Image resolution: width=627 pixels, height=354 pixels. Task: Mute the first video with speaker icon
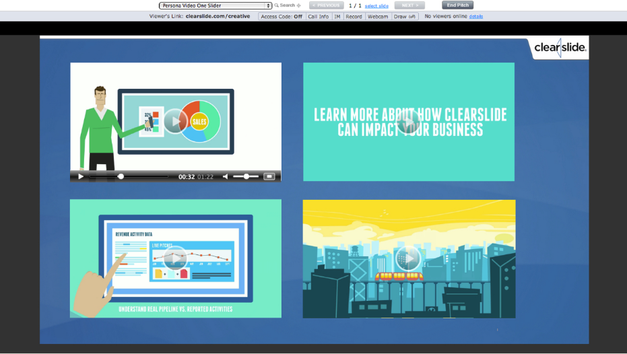226,176
